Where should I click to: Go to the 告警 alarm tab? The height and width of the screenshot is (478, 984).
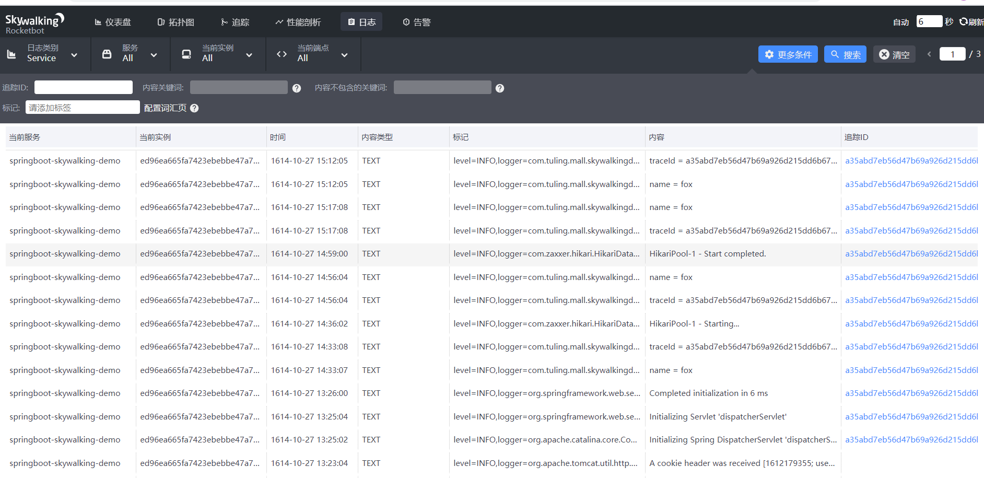417,22
